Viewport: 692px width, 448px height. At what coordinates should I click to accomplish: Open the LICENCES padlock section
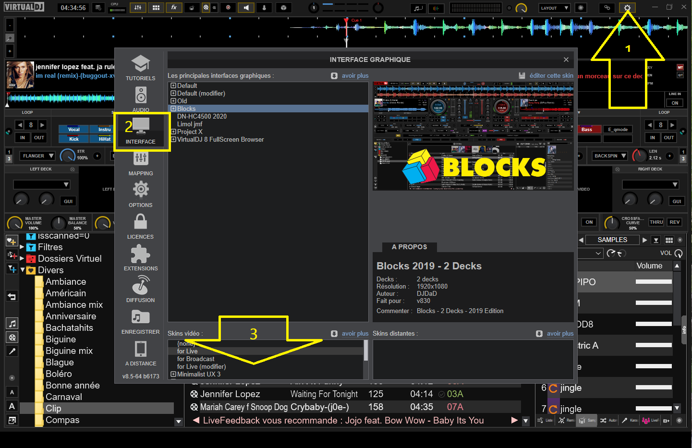point(141,226)
